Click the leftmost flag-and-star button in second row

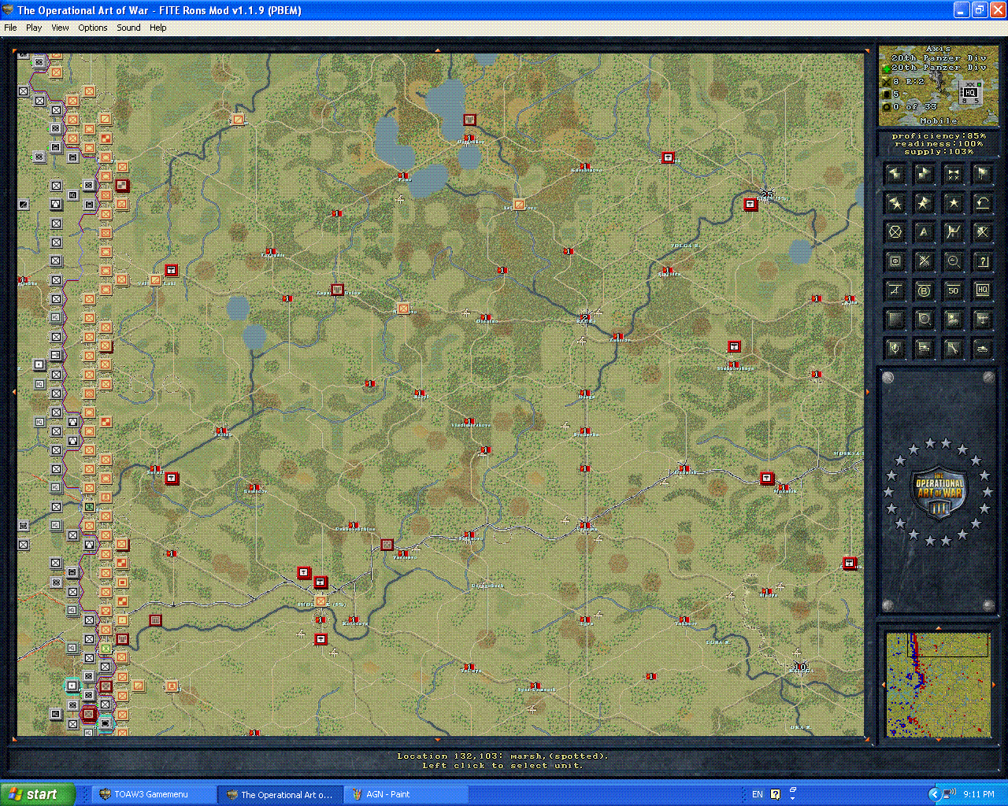tap(895, 203)
